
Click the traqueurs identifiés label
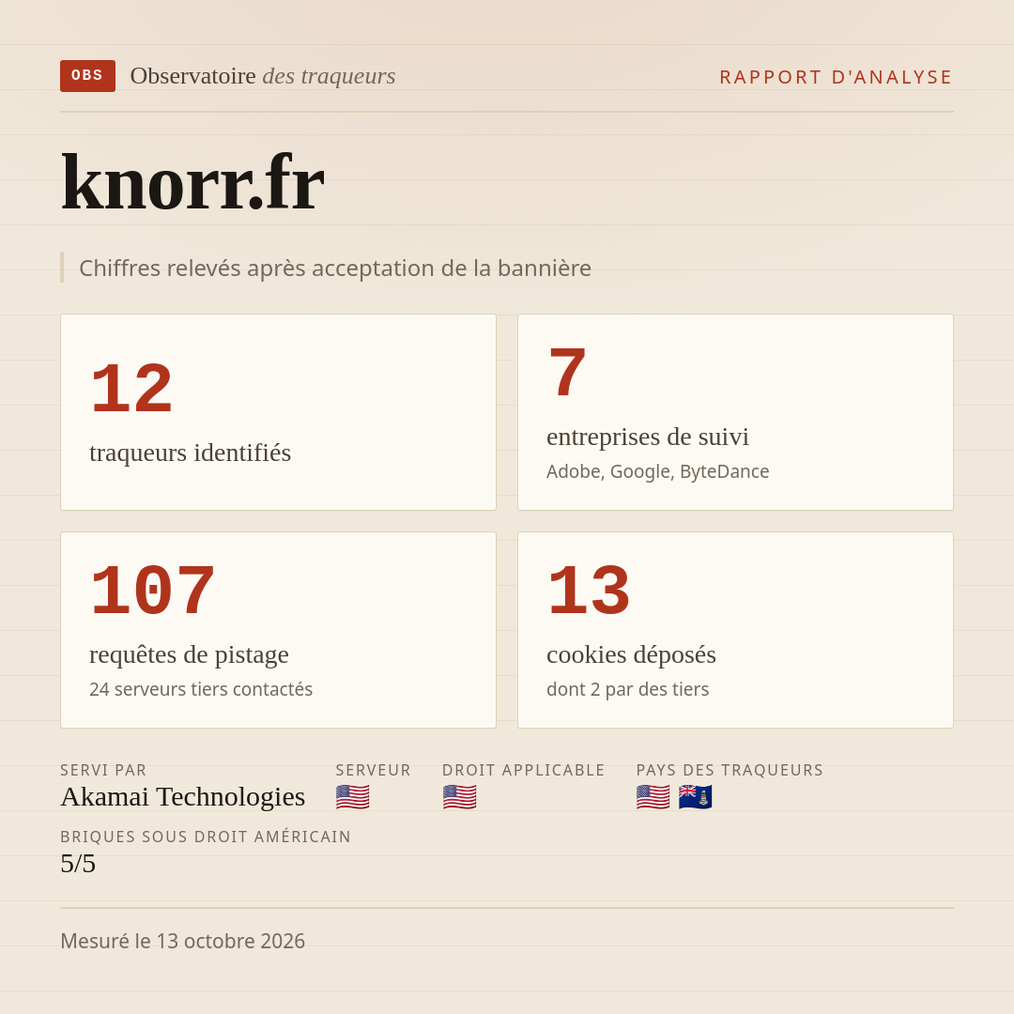(190, 452)
